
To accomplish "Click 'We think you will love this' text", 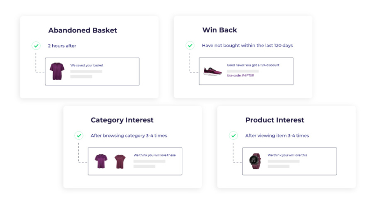I will [287, 155].
